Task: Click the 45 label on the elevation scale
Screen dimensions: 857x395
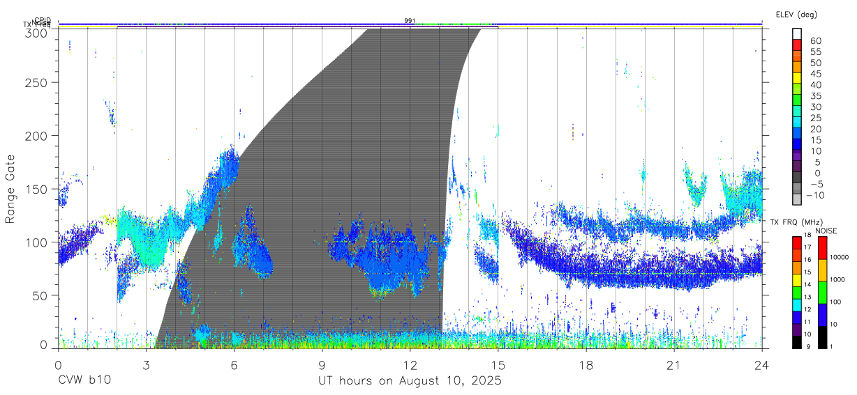Action: click(x=816, y=74)
